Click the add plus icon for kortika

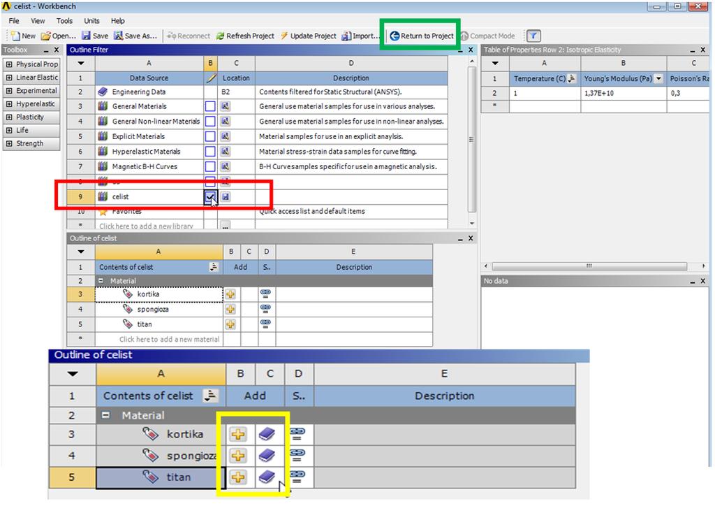point(230,294)
